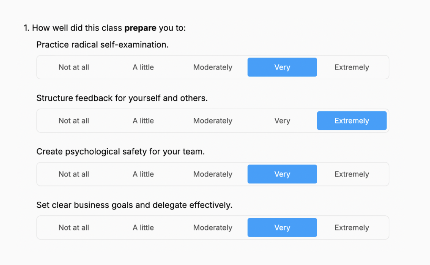Screen dimensions: 430x265
Task: Click selected 'Very' for radical self-examination
Action: [x=282, y=67]
